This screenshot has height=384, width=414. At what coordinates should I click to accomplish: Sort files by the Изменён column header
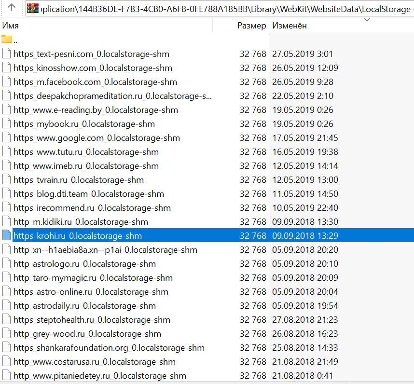pyautogui.click(x=290, y=26)
